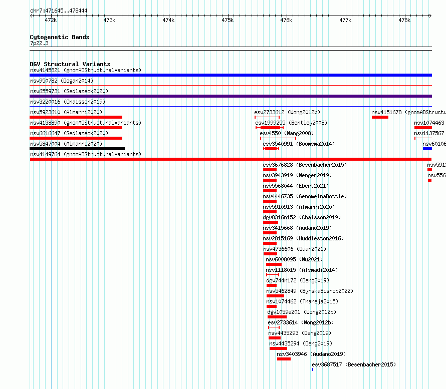Image resolution: width=446 pixels, height=389 pixels.
Task: Click the blue bar of nsv4145821 gnomAD variant
Action: pyautogui.click(x=231, y=75)
